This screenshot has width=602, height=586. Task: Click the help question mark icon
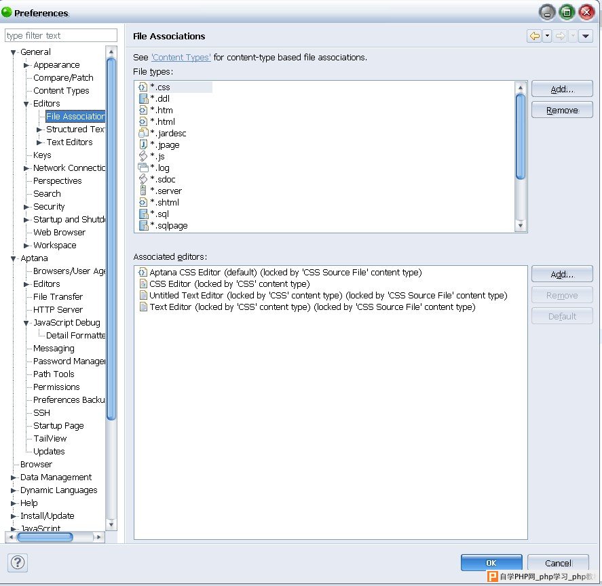point(18,562)
